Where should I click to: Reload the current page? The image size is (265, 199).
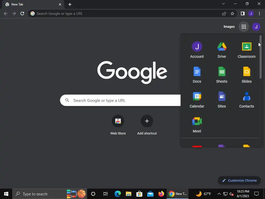tap(22, 13)
